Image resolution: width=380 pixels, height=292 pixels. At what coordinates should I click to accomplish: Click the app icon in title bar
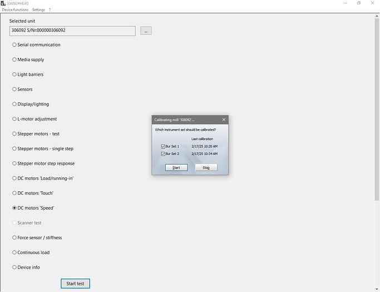click(x=3, y=3)
